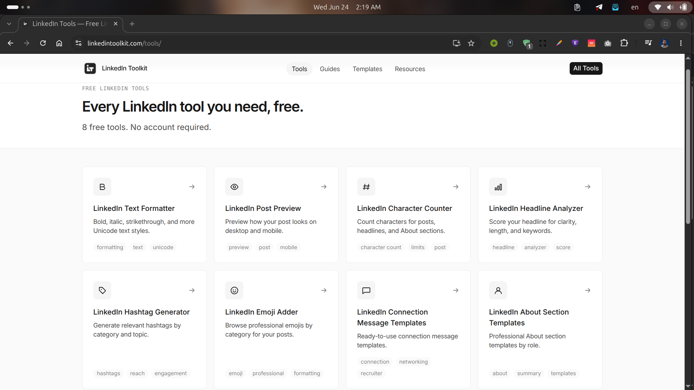Click arrow icon on LinkedIn Headline Analyzer card
Image resolution: width=694 pixels, height=390 pixels.
coord(588,187)
